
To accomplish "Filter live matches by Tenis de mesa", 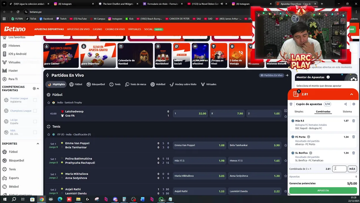I will pyautogui.click(x=136, y=84).
